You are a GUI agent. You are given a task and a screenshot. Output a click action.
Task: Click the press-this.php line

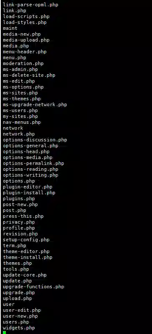click(23, 216)
